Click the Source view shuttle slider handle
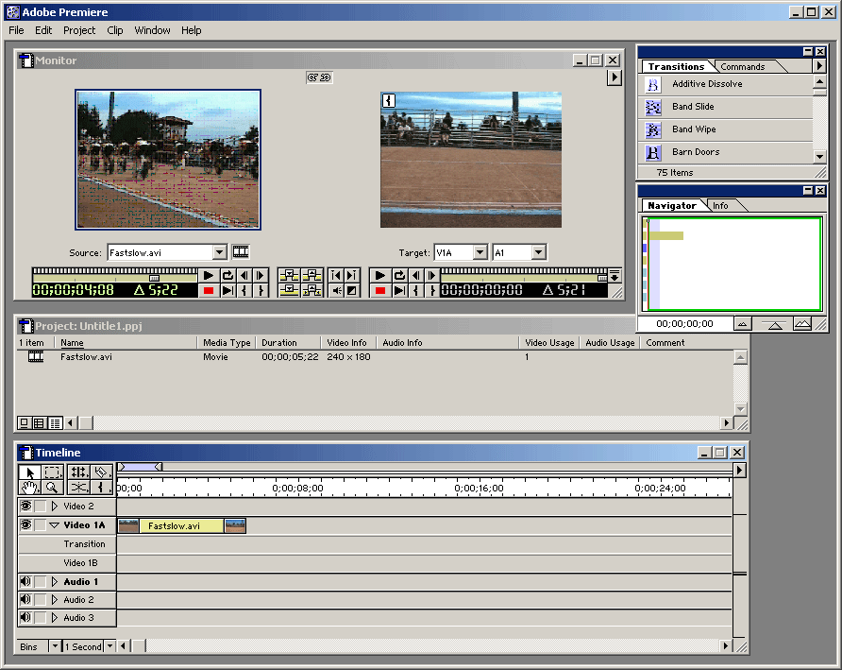This screenshot has height=670, width=842. tap(154, 278)
